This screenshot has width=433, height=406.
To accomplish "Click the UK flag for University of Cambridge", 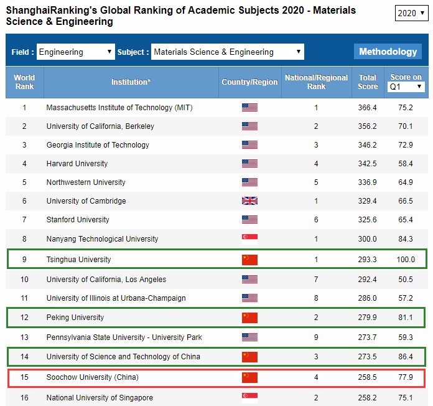I will pyautogui.click(x=249, y=201).
